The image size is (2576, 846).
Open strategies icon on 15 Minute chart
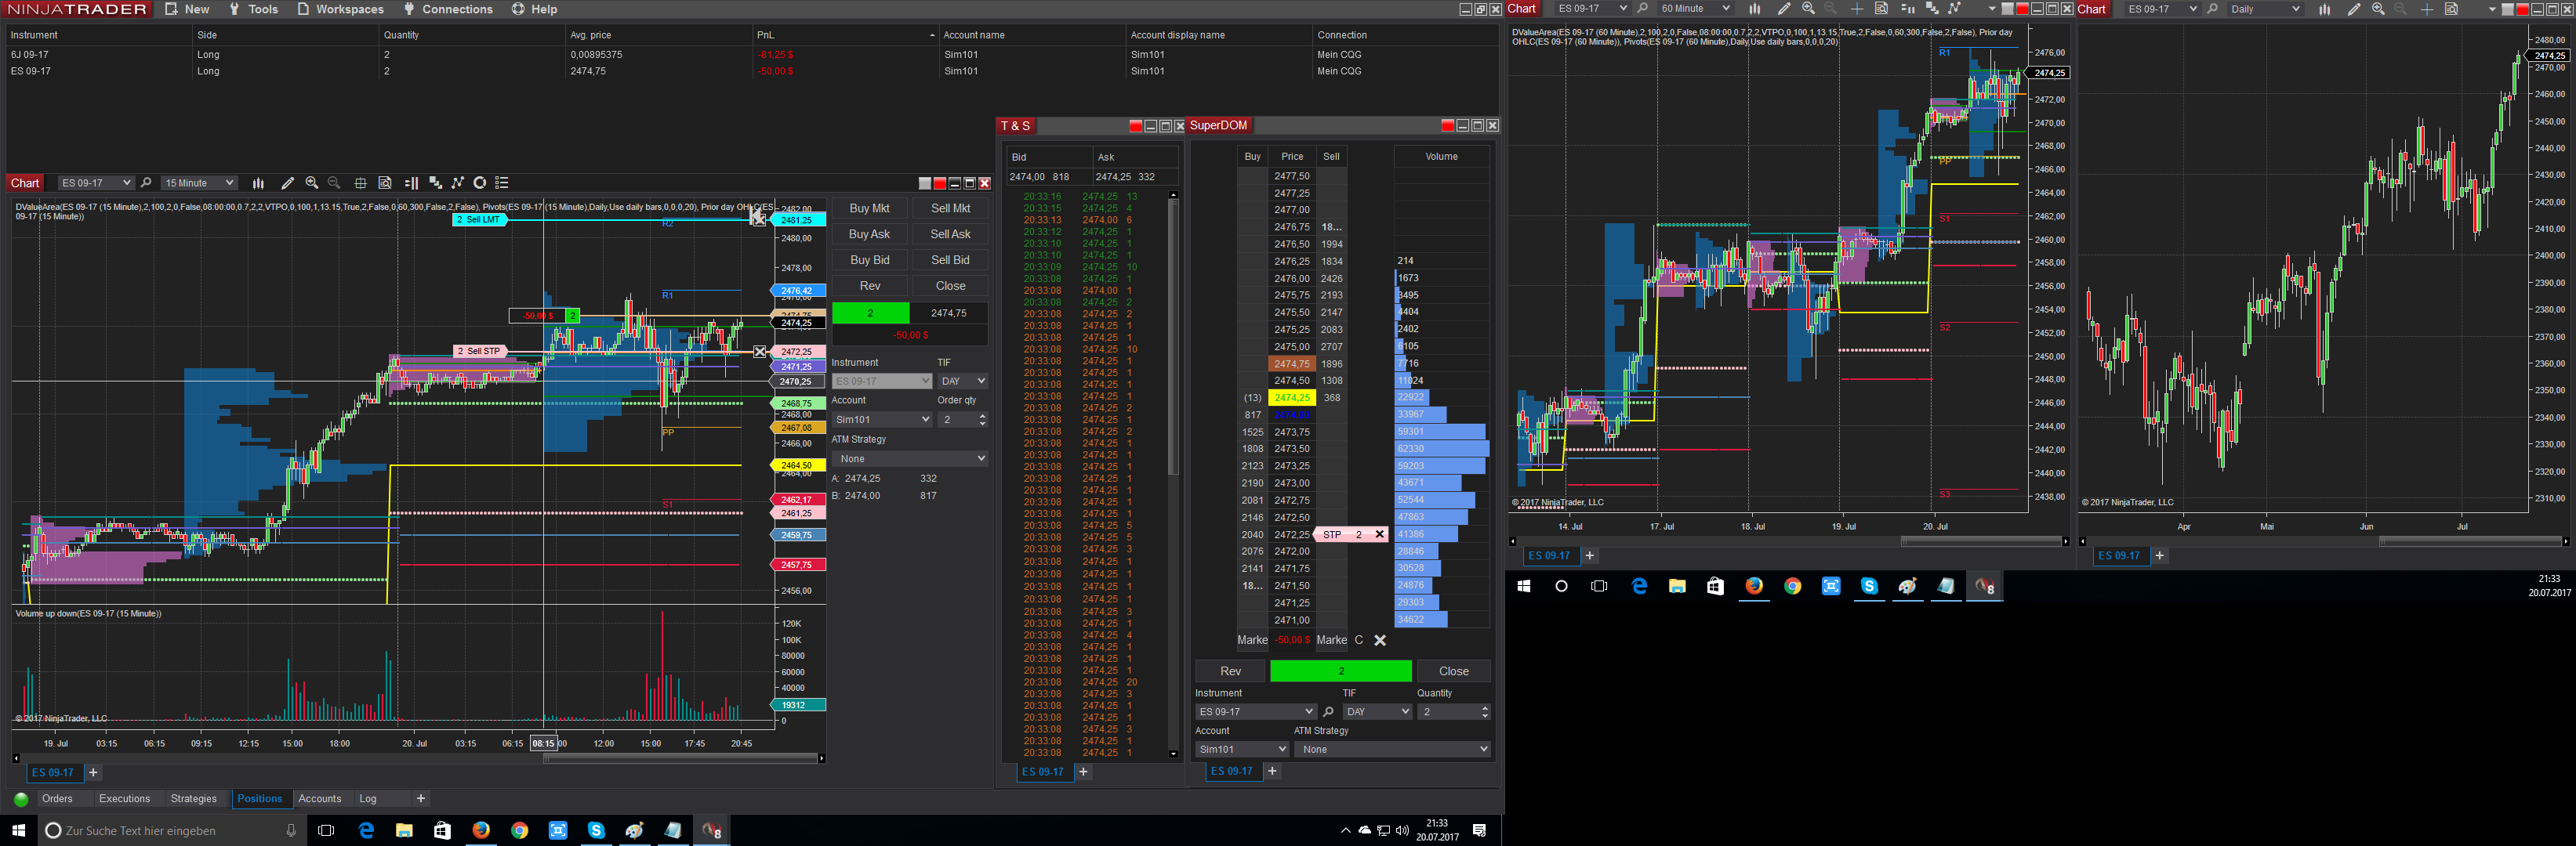click(458, 183)
